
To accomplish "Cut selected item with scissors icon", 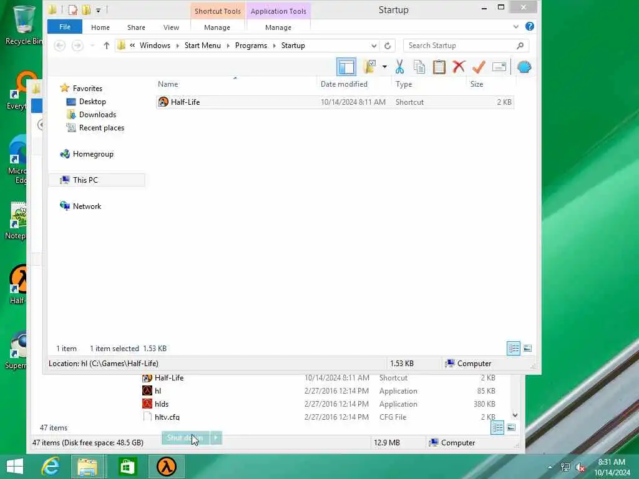I will click(399, 67).
